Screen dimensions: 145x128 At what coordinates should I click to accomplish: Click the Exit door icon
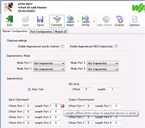point(10,19)
